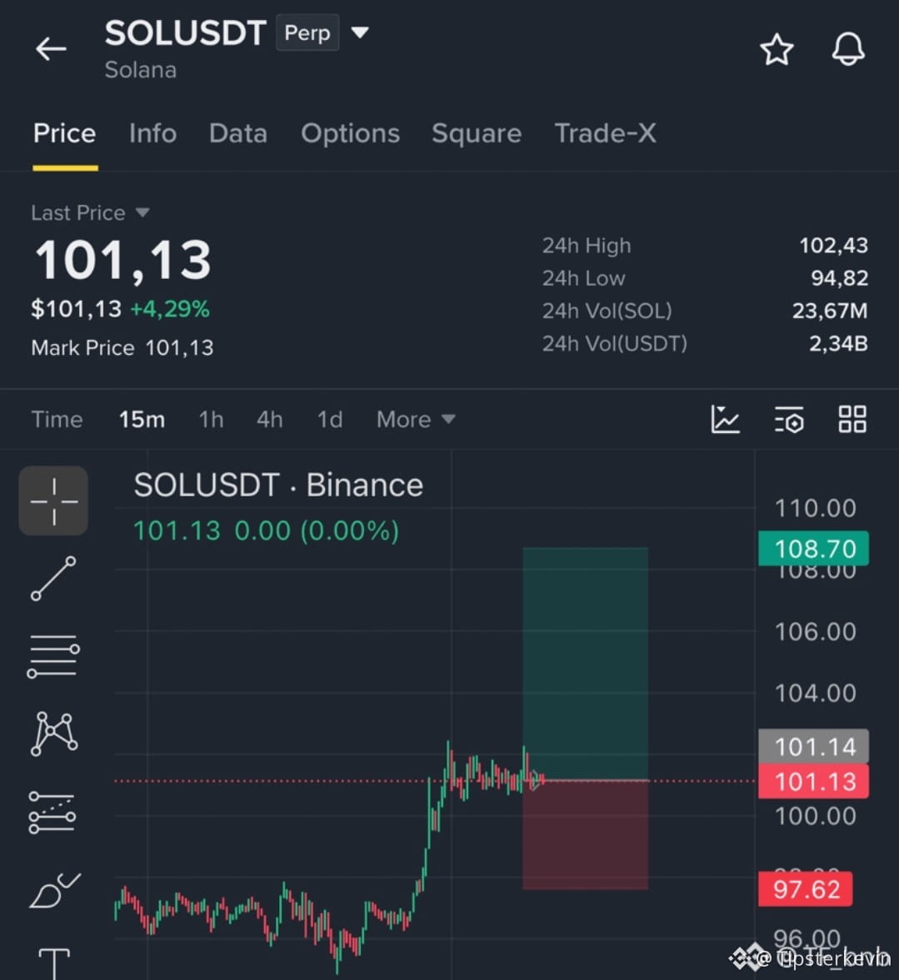899x980 pixels.
Task: Select the Perp contract type badge
Action: point(307,32)
